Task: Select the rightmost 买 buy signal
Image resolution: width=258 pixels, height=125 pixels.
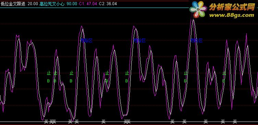Action: click(x=235, y=122)
